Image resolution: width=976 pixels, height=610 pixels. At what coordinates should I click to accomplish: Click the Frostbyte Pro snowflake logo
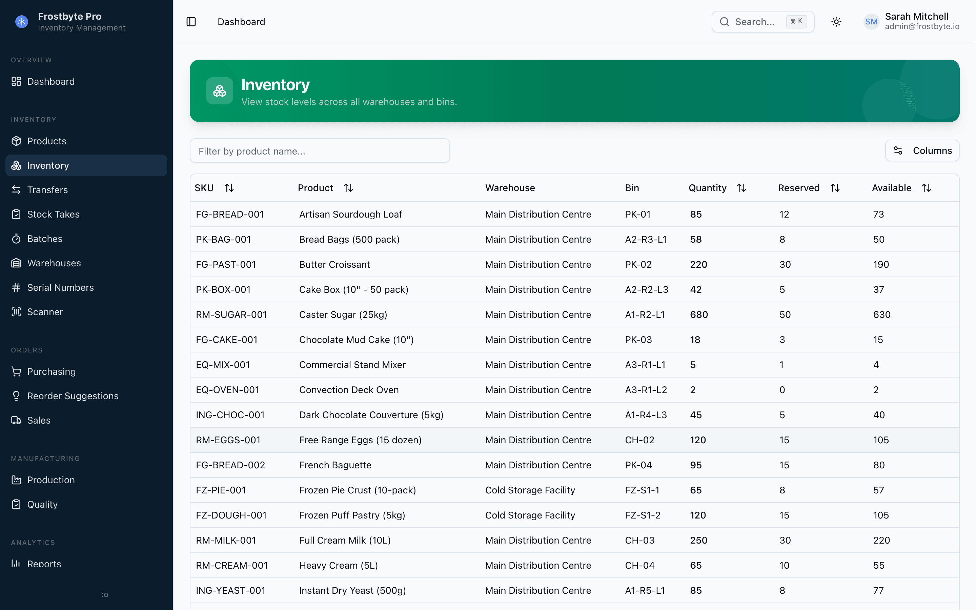[21, 21]
